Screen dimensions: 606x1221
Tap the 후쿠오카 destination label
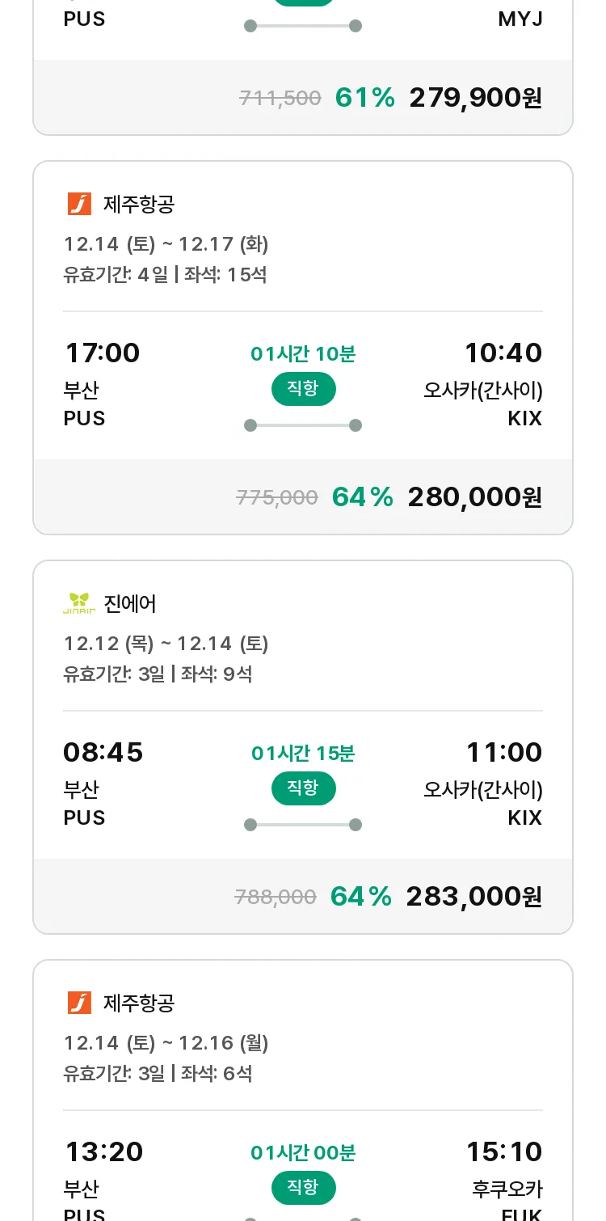[x=507, y=1189]
